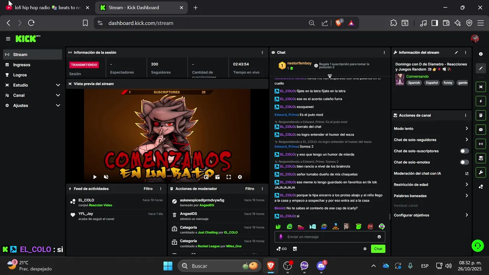The image size is (489, 275).
Task: Click the Rocket League category link
Action: (x=209, y=246)
